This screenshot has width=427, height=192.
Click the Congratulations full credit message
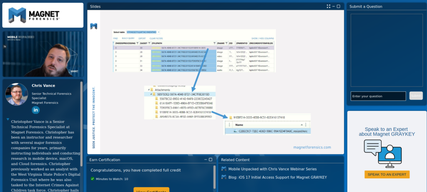click(x=136, y=170)
